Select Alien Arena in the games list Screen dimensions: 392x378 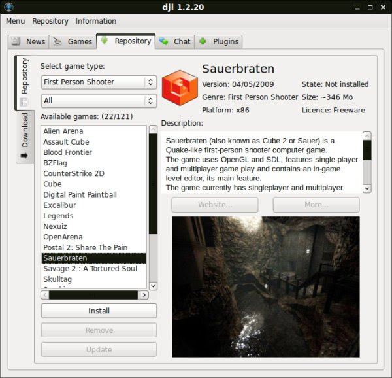point(63,131)
